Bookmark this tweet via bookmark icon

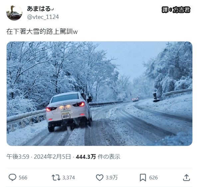(x=143, y=178)
